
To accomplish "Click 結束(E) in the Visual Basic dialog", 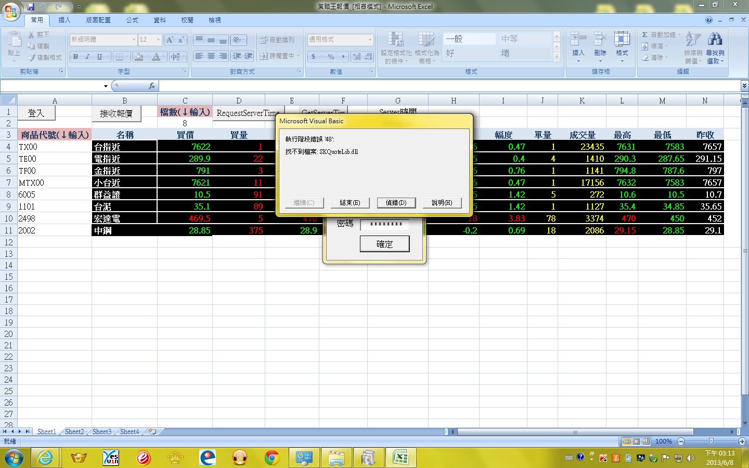I will click(350, 203).
